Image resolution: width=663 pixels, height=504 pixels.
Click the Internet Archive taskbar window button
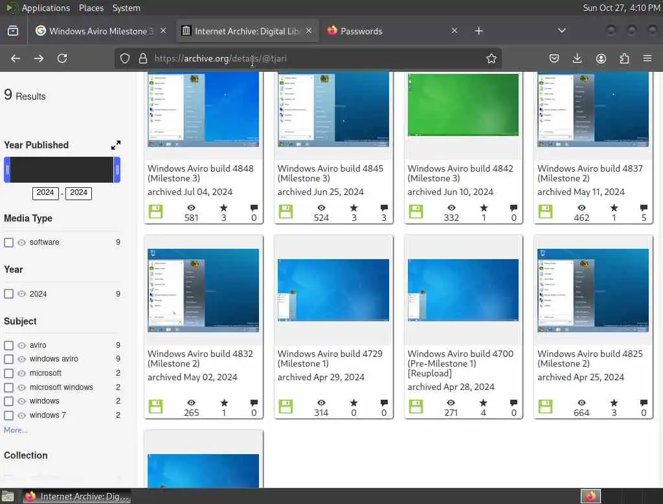click(x=76, y=496)
